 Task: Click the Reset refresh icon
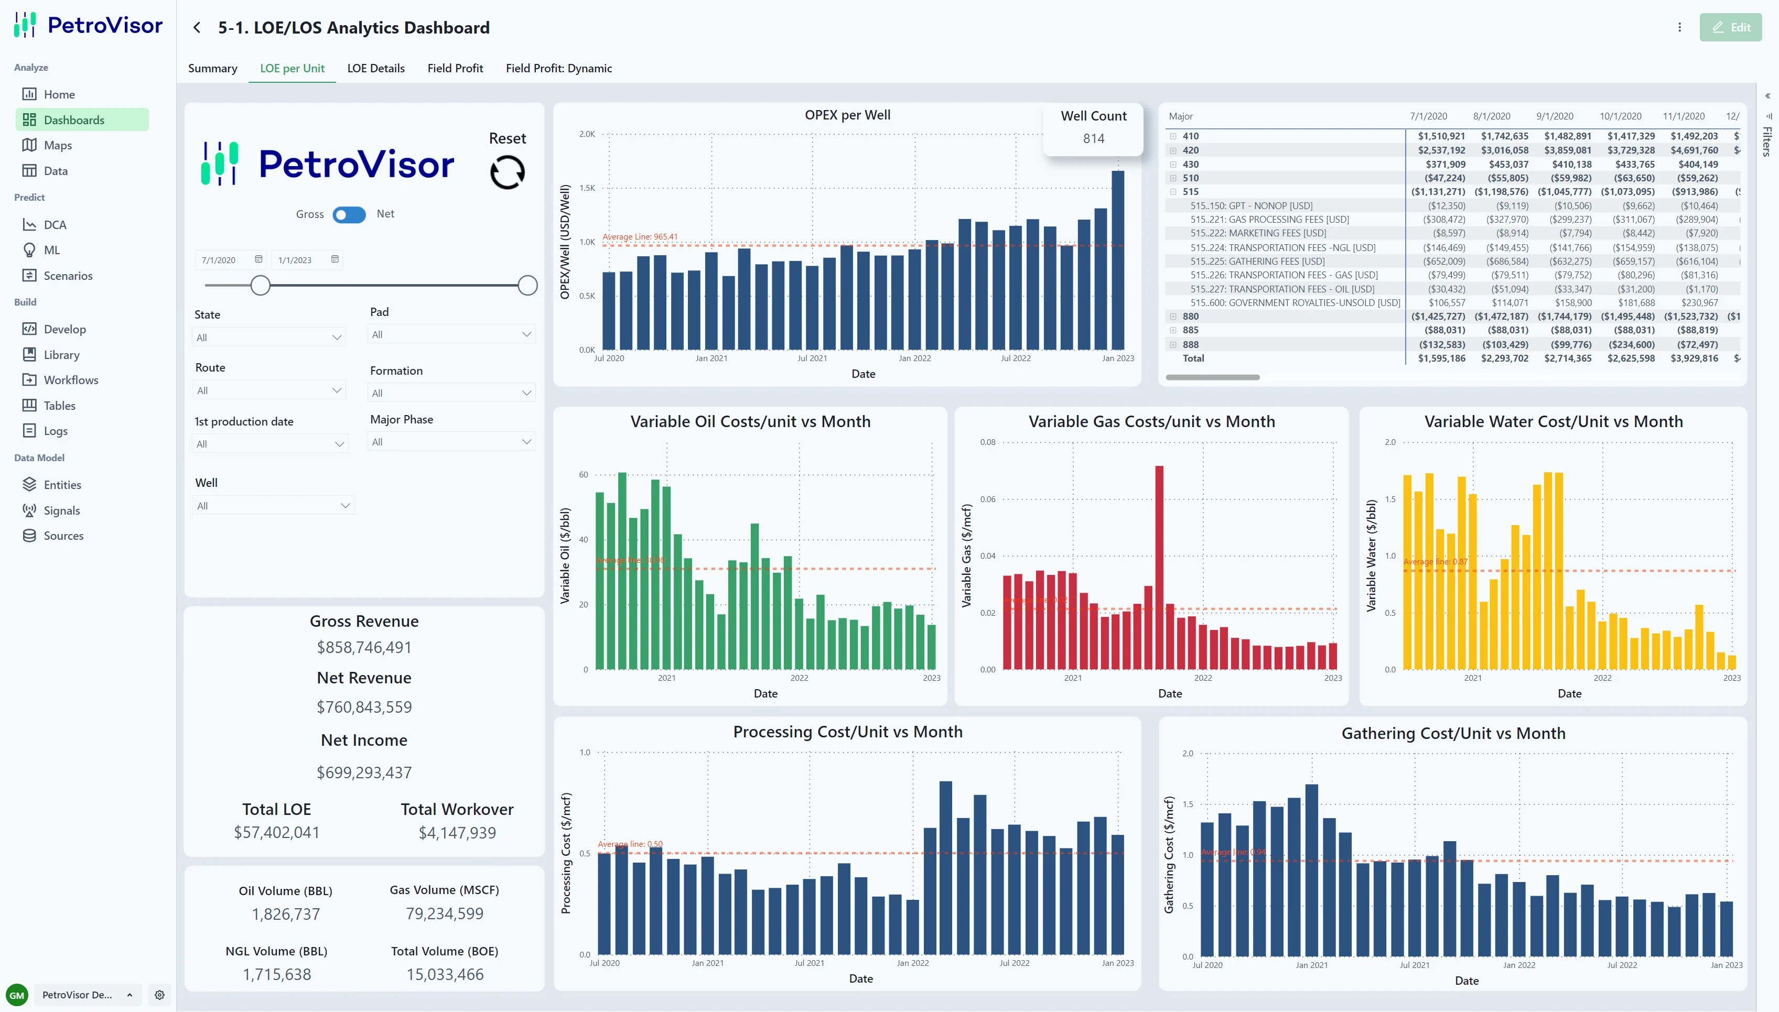coord(507,172)
